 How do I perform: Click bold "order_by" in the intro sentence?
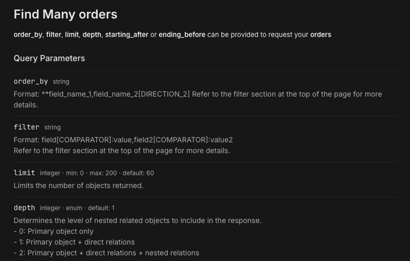click(28, 35)
